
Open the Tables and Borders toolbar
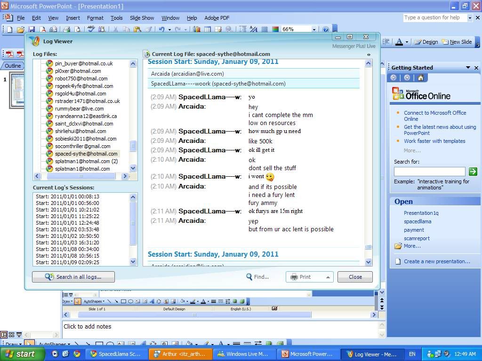(x=218, y=30)
